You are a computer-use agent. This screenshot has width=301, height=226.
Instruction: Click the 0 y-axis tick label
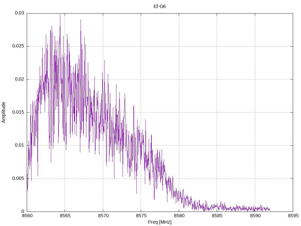(23, 211)
